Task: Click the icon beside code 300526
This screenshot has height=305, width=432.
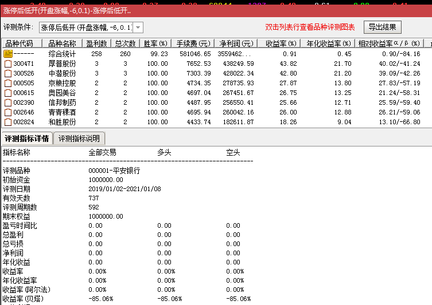Action: click(8, 73)
